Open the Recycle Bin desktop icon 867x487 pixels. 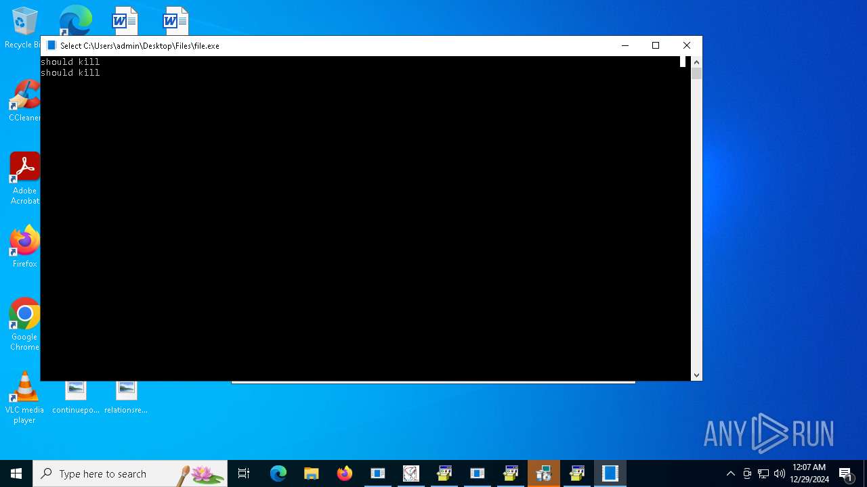[24, 27]
